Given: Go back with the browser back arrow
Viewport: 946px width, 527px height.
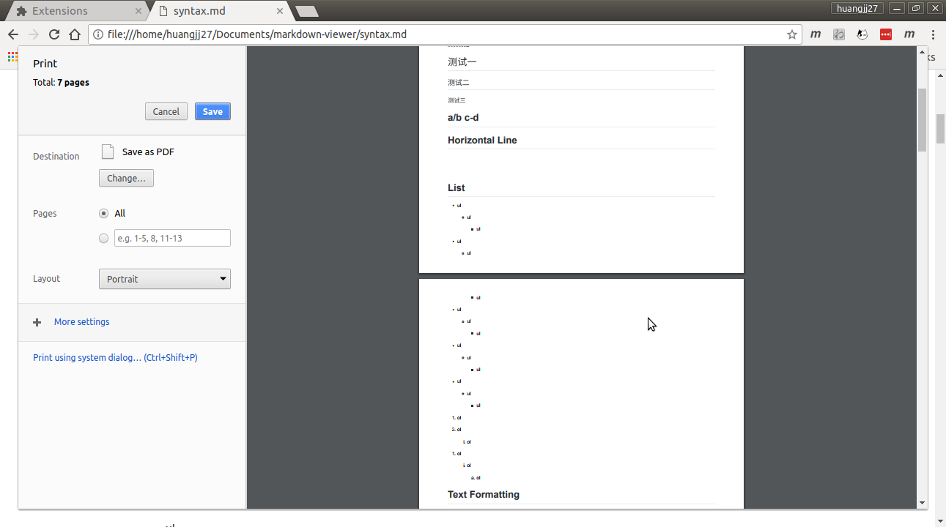Looking at the screenshot, I should 13,34.
